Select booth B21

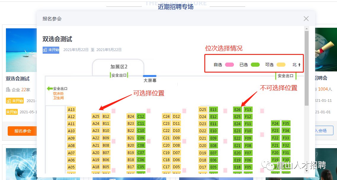[131, 138]
